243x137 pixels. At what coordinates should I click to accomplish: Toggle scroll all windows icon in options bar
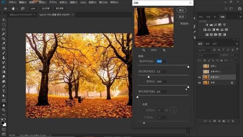[23, 8]
